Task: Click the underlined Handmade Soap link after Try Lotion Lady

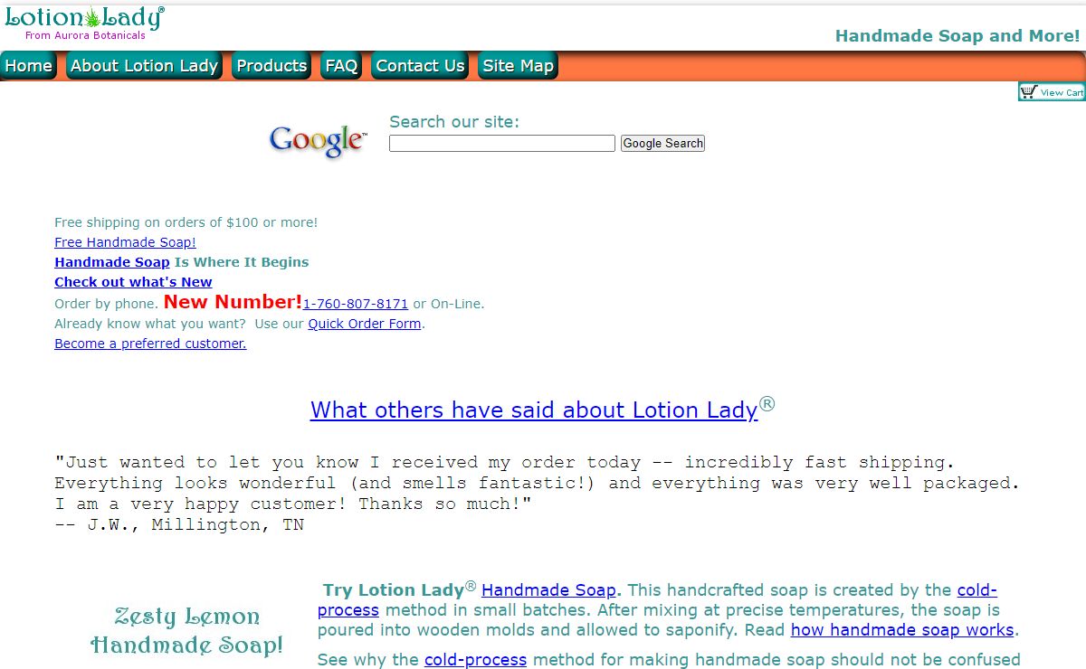Action: [548, 590]
